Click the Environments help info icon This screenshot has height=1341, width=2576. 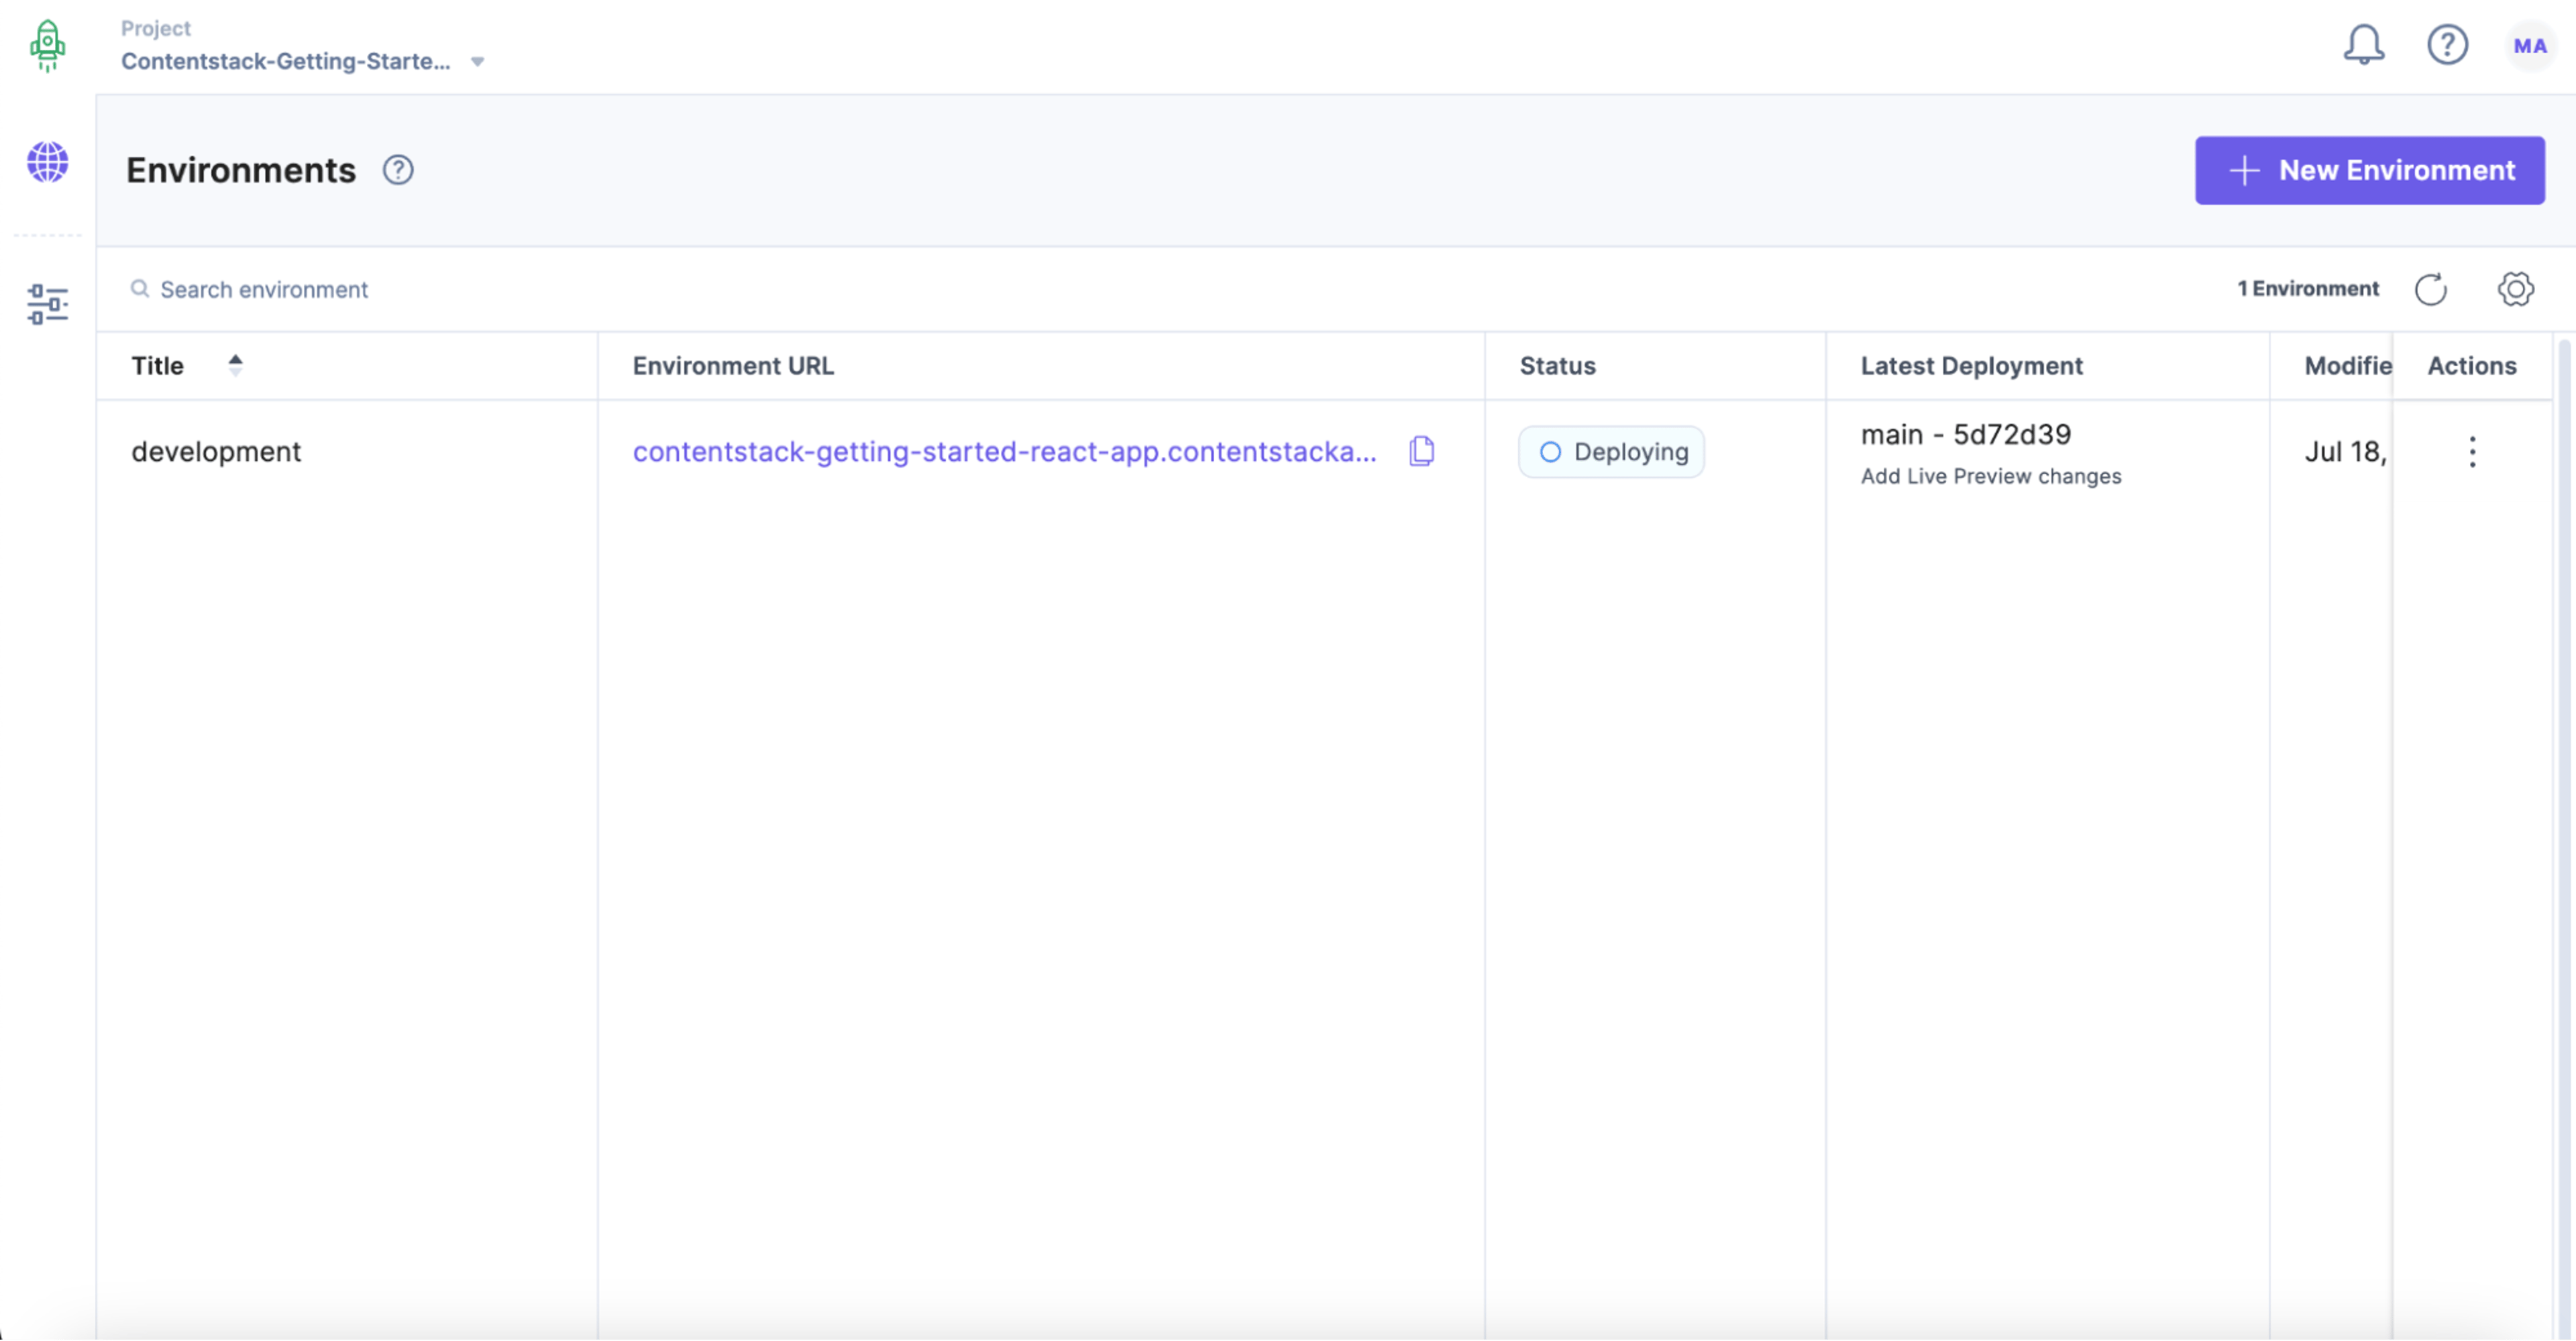point(398,170)
